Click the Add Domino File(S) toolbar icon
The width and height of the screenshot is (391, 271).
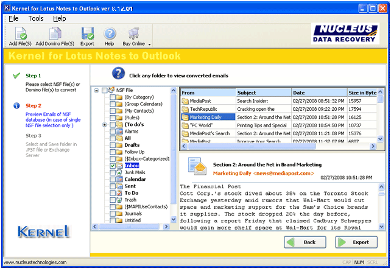pos(55,33)
